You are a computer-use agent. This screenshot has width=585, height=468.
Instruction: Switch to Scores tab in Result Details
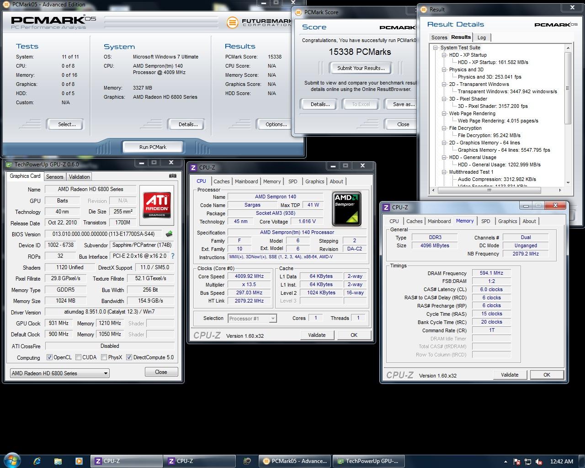(x=439, y=37)
